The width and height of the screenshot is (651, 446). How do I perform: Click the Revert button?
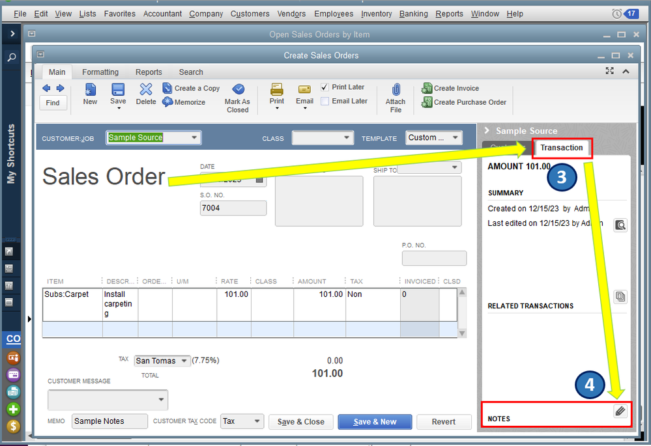pos(443,421)
